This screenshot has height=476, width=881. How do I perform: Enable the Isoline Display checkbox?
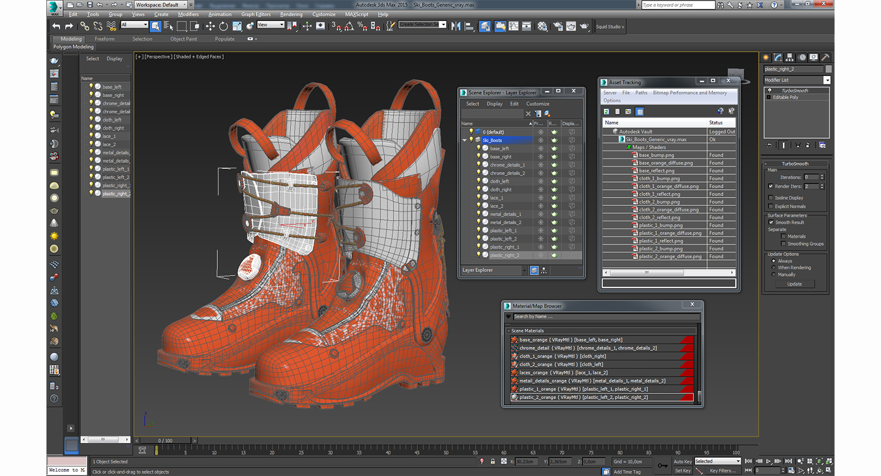point(771,198)
